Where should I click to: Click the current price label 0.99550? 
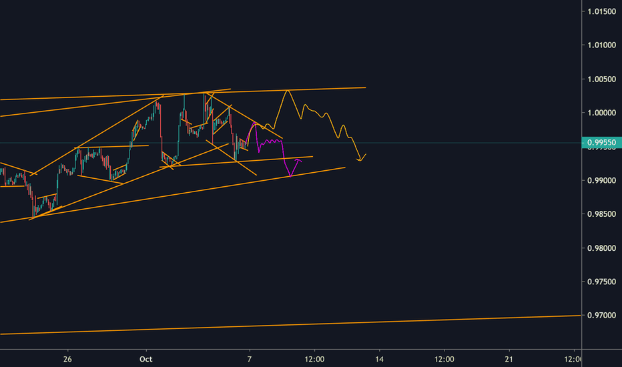tap(601, 142)
